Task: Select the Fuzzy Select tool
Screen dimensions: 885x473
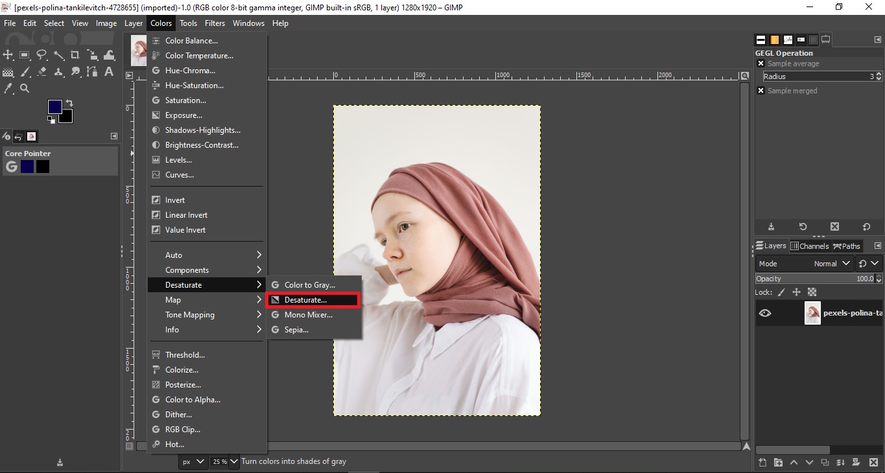Action: click(x=58, y=55)
